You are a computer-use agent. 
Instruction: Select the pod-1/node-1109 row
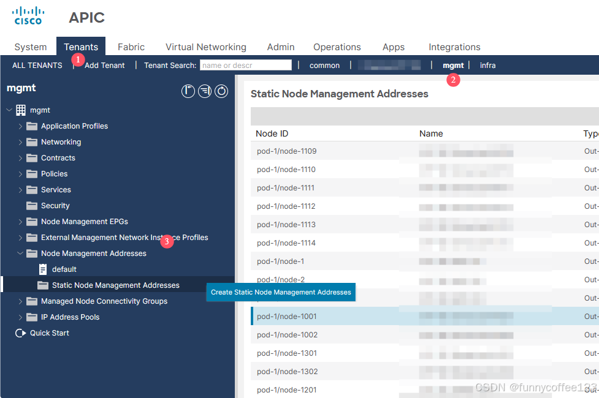point(424,151)
